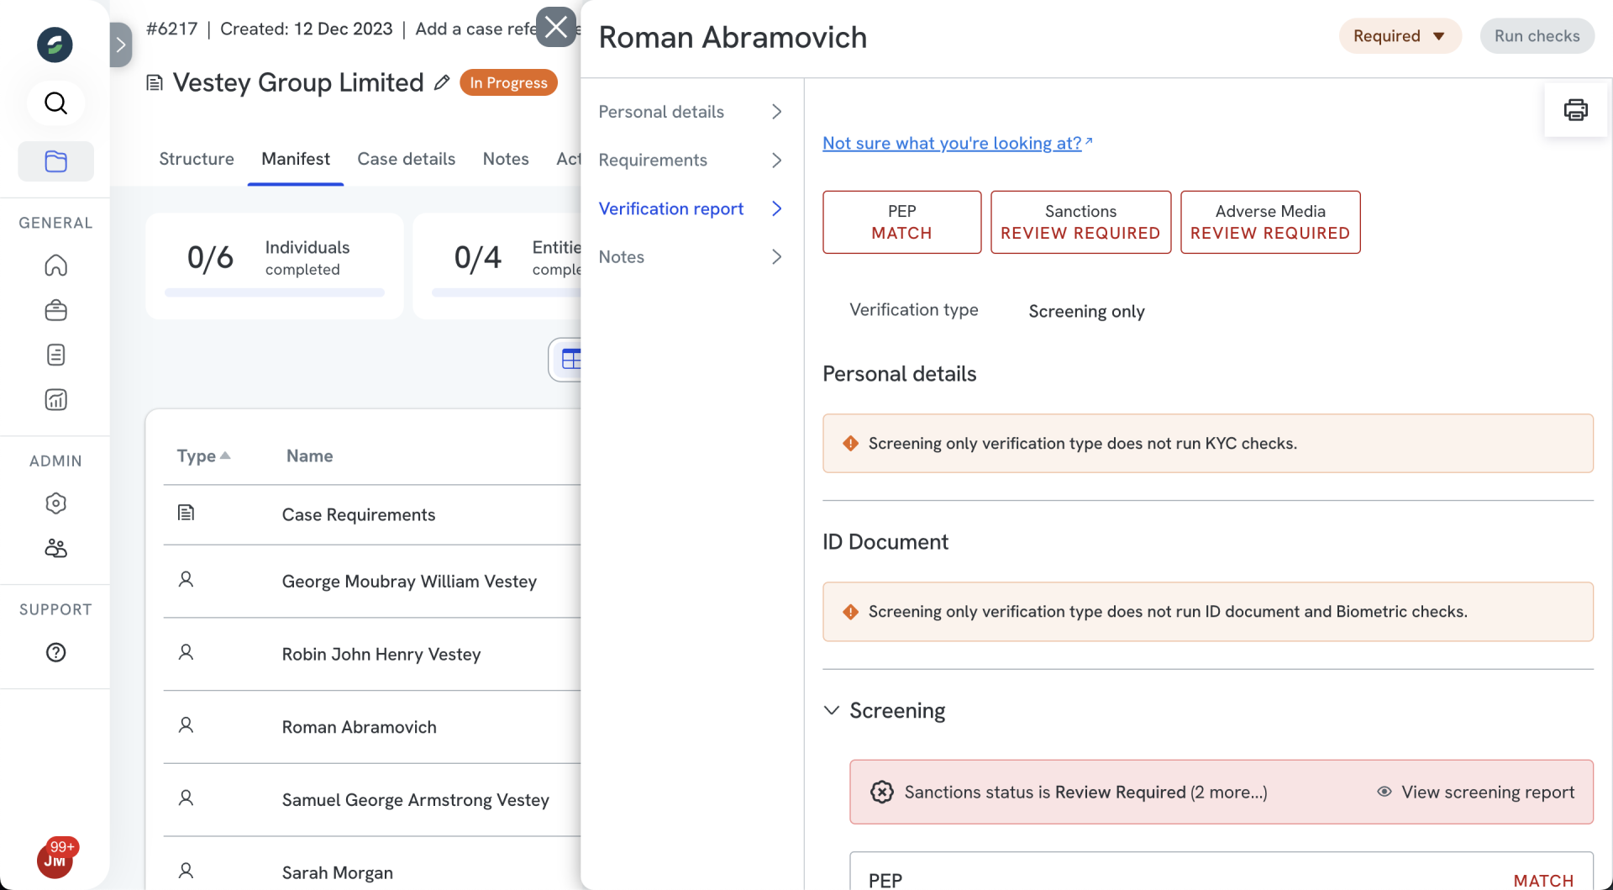Click the person icon for George Moubray William Vestey

click(186, 579)
